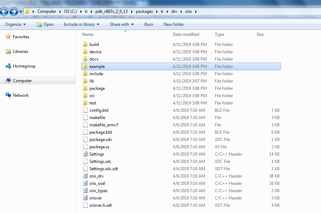Select the srio_osal header file icon
The height and width of the screenshot is (213, 321).
point(85,183)
